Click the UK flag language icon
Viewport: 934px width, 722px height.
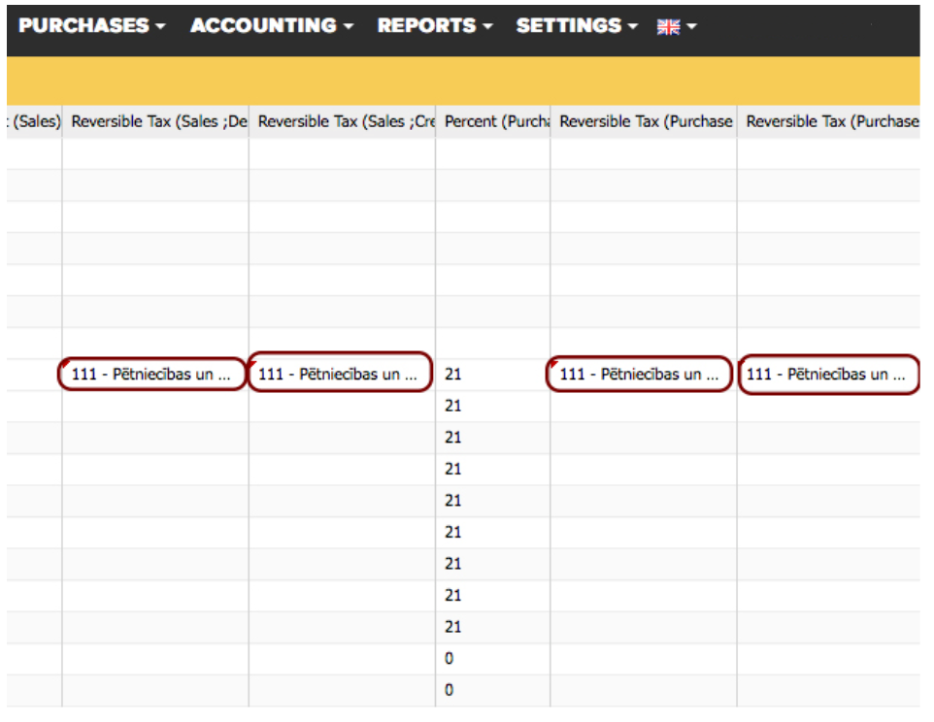pyautogui.click(x=668, y=27)
